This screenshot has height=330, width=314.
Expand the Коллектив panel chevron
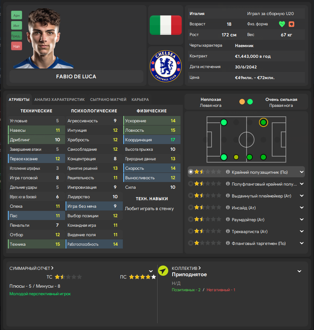tap(299, 271)
